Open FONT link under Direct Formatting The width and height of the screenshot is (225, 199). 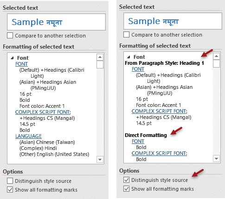pos(138,141)
